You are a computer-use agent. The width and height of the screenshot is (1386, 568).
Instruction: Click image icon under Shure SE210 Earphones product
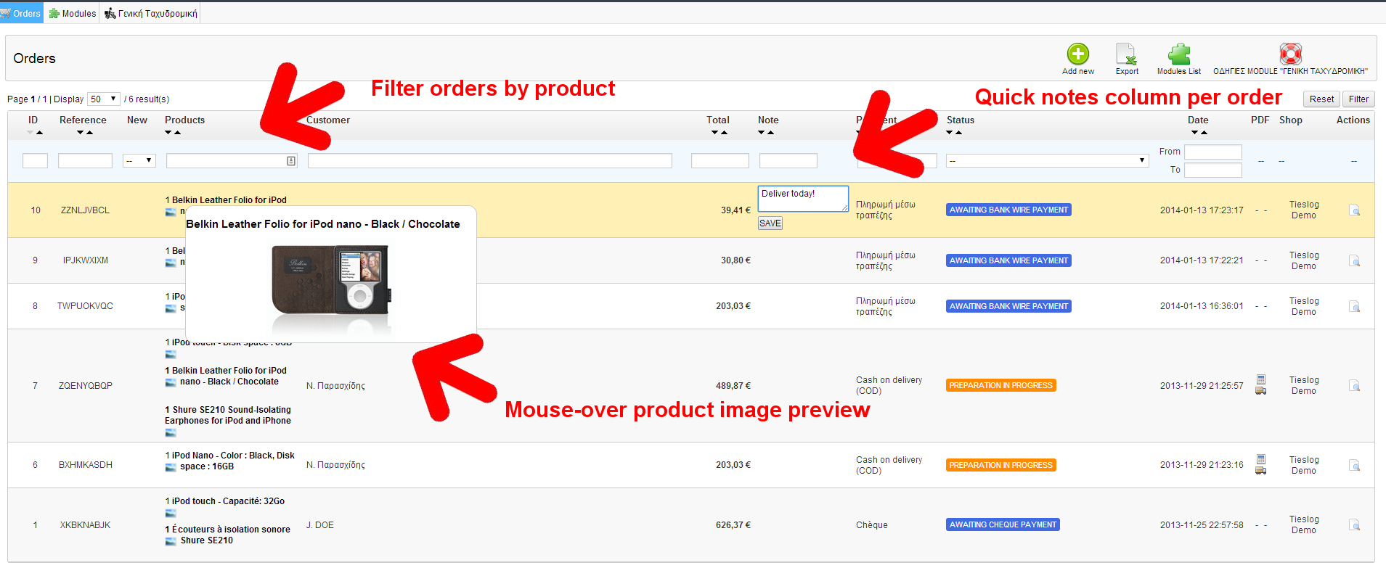pos(171,433)
